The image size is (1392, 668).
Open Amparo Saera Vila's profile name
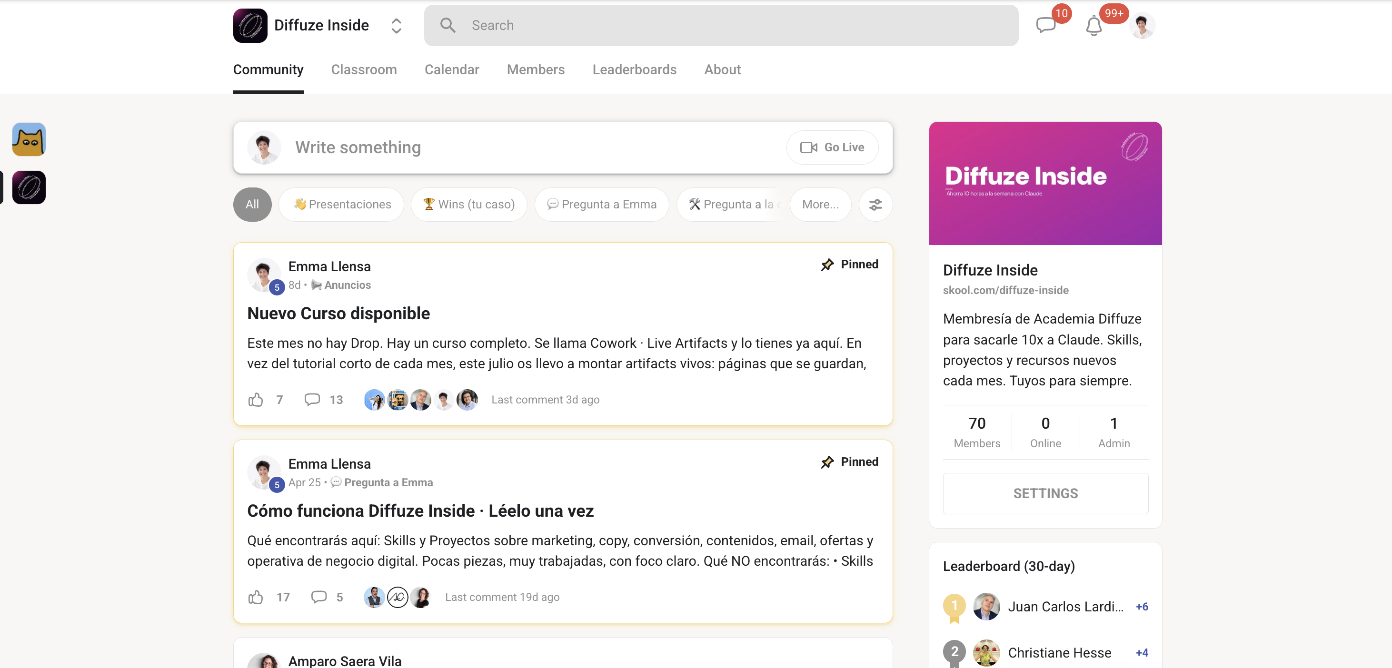(x=345, y=661)
